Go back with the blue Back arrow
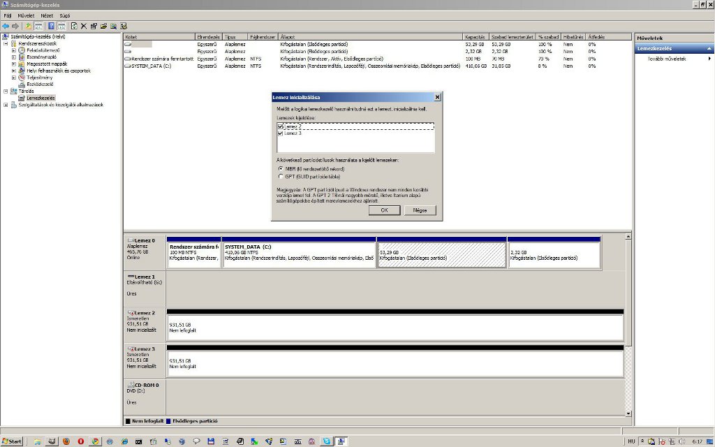Image resolution: width=715 pixels, height=447 pixels. click(x=6, y=26)
